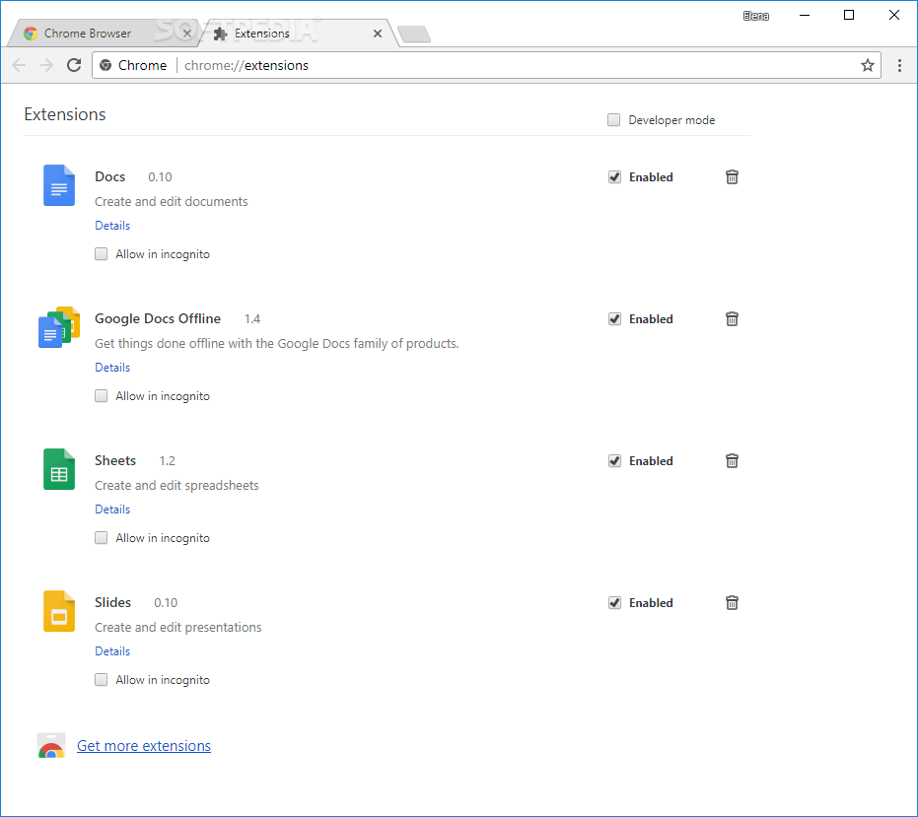
Task: Close the Chrome Browser tab
Action: (x=186, y=34)
